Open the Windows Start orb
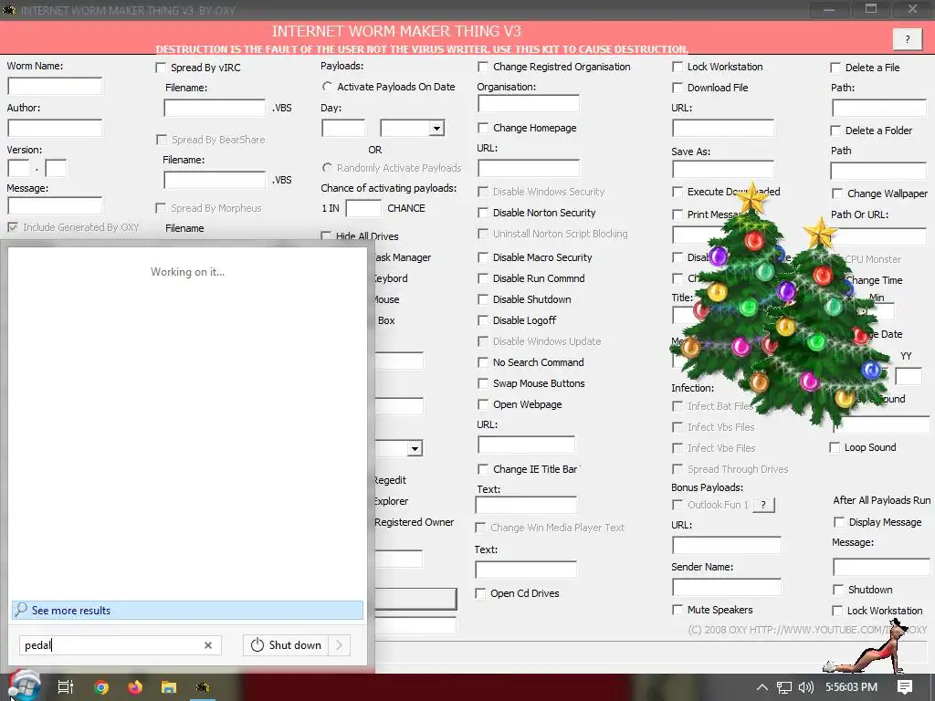The width and height of the screenshot is (935, 701). point(24,686)
